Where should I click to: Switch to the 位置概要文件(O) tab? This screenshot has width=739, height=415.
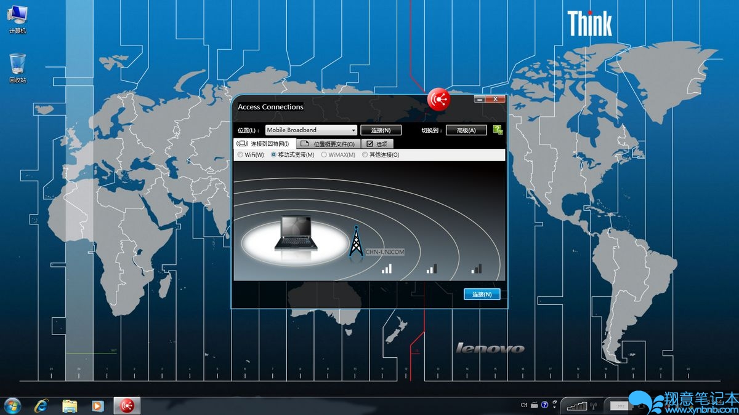(x=327, y=143)
